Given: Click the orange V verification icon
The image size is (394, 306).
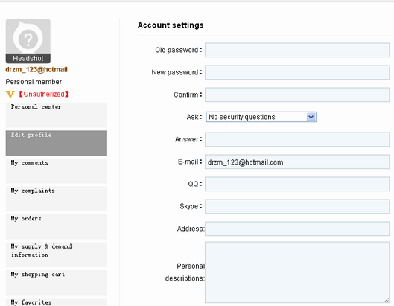Looking at the screenshot, I should [x=10, y=95].
